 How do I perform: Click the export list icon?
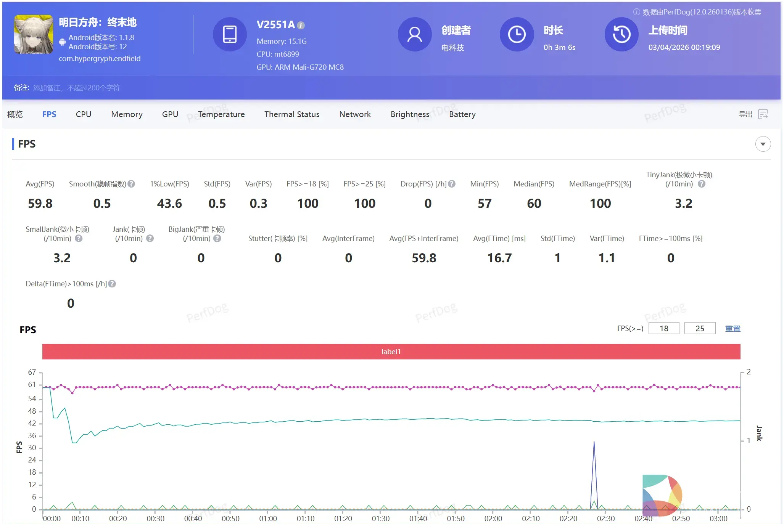763,114
